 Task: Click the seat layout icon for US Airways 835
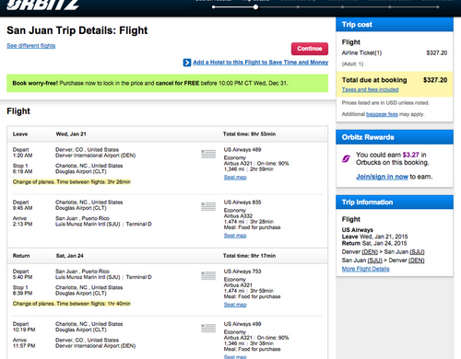[x=208, y=206]
